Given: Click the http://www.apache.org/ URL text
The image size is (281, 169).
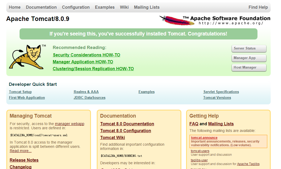Looking at the screenshot, I should point(231,23).
